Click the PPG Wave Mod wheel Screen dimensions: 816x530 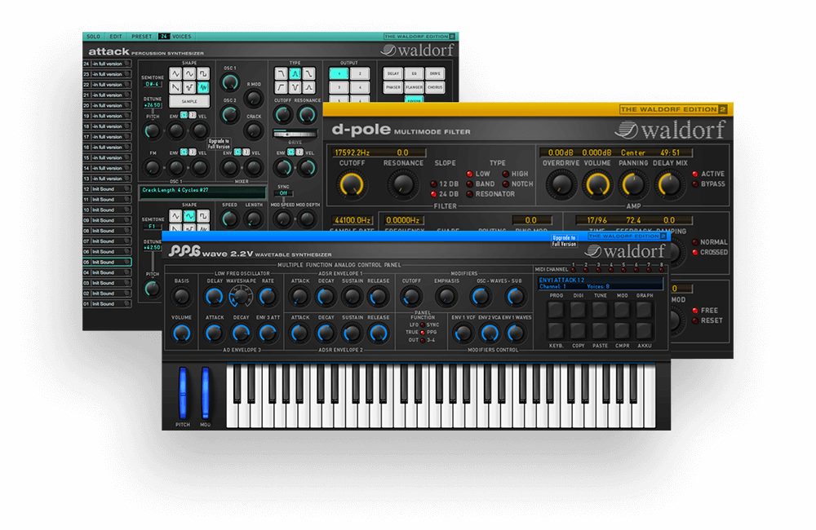pos(205,393)
